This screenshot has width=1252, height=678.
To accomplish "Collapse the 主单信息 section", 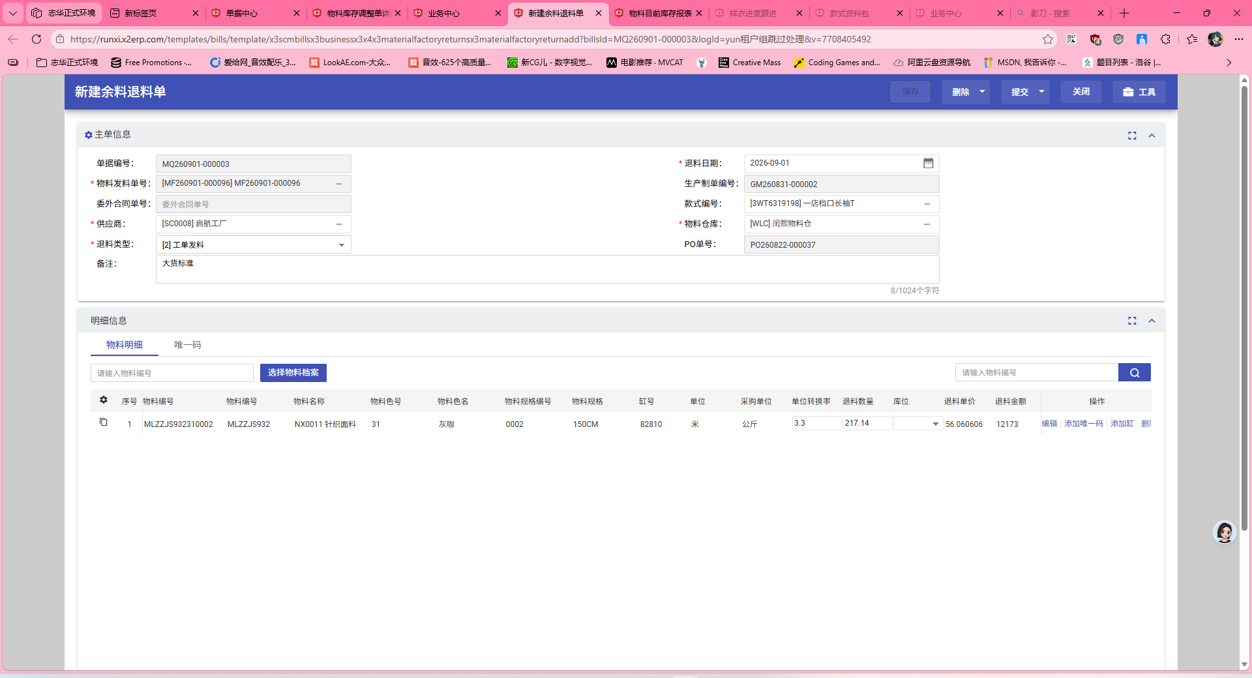I will pyautogui.click(x=1152, y=136).
